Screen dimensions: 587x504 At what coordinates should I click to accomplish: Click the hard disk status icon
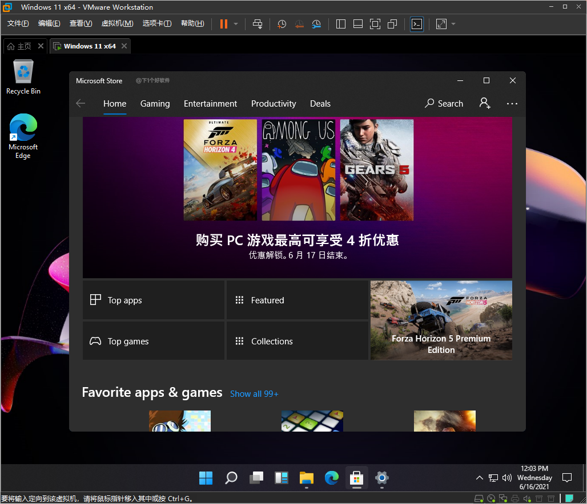(479, 498)
